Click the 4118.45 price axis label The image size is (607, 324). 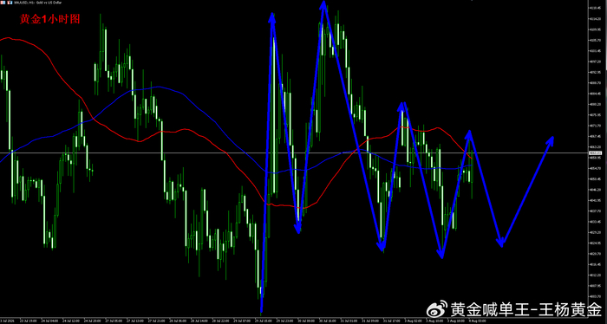(x=595, y=8)
